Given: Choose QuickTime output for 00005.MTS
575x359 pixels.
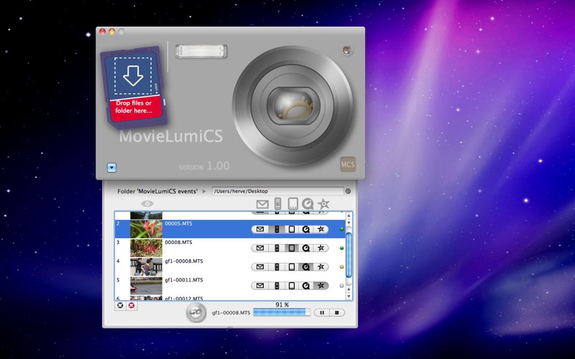Looking at the screenshot, I should click(x=306, y=229).
